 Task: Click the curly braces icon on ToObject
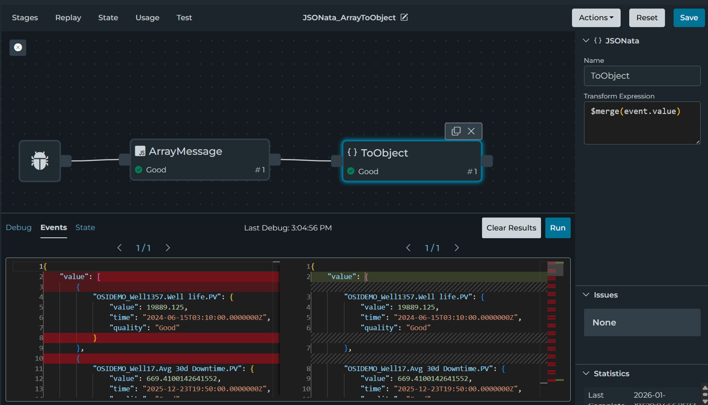tap(352, 153)
